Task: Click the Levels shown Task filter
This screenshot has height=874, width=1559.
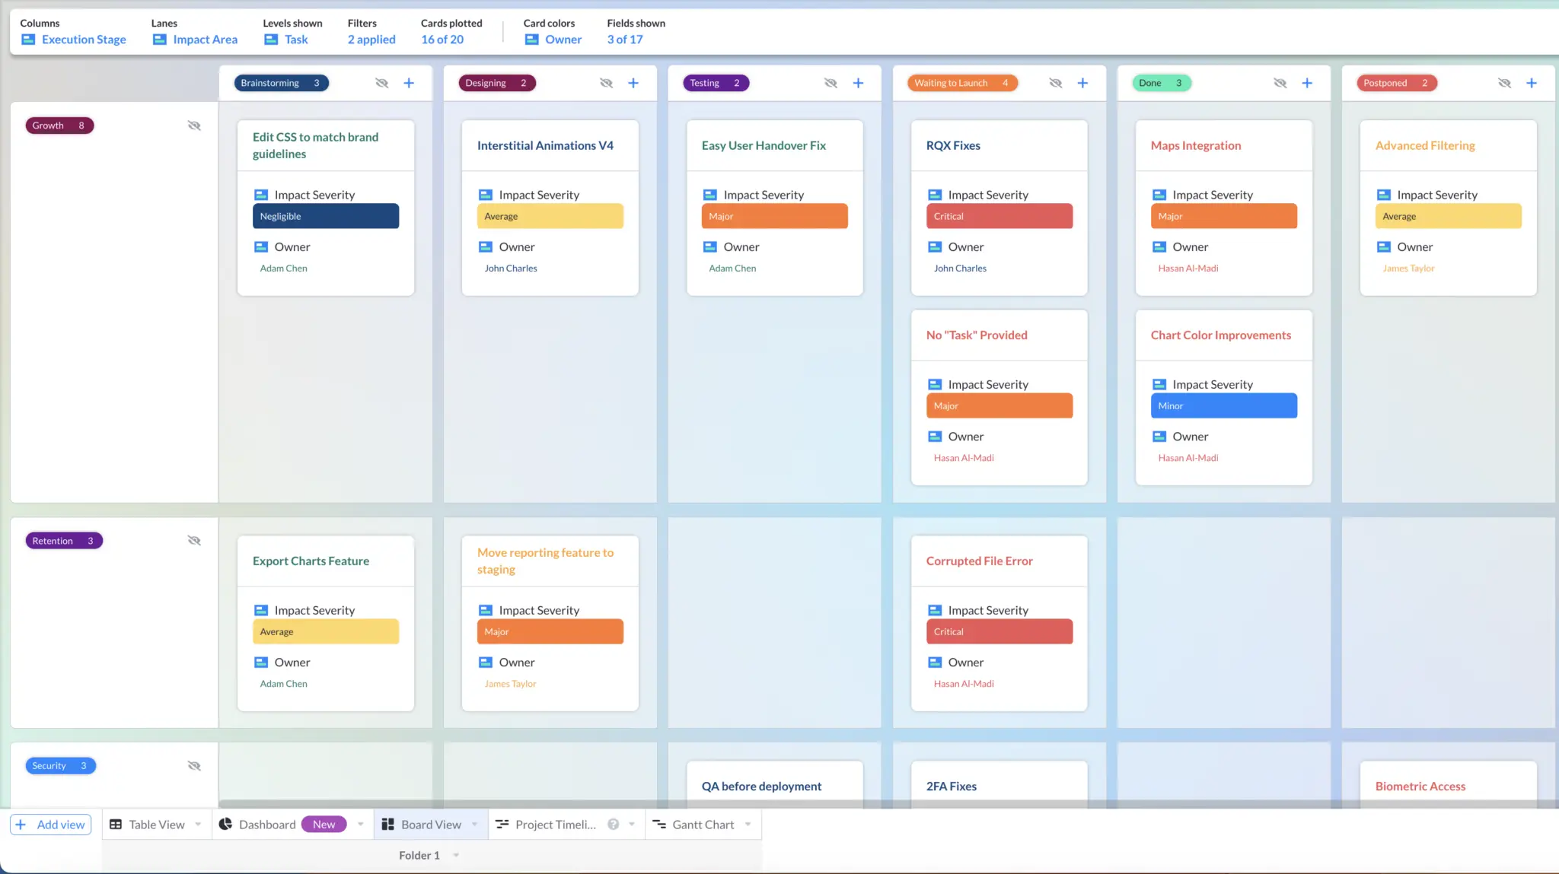Action: 295,39
